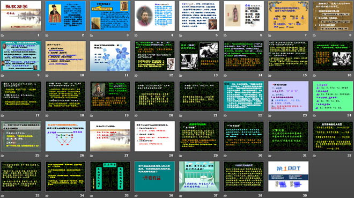Select slide 28 with white background

point(154,136)
